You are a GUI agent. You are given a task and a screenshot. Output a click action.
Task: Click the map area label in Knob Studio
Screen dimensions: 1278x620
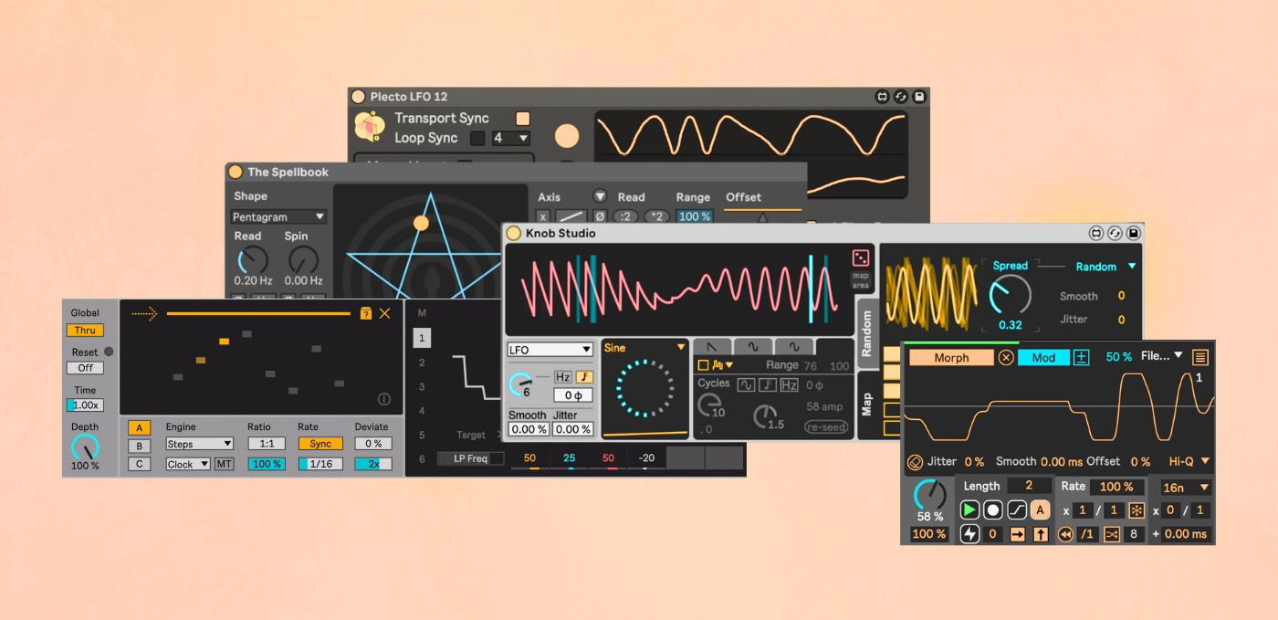(x=861, y=280)
